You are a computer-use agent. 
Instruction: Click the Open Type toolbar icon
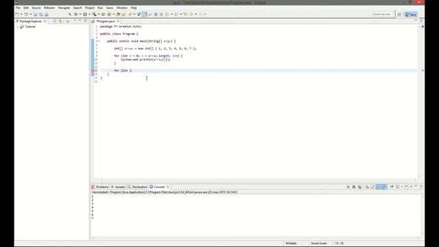click(118, 14)
